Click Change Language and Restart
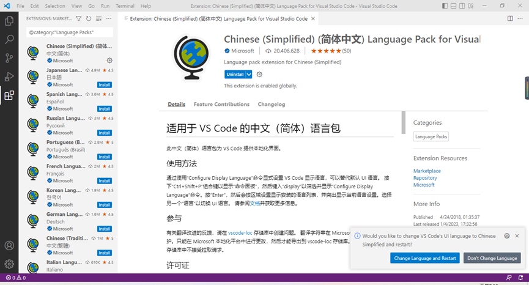The height and width of the screenshot is (285, 529). coord(425,258)
